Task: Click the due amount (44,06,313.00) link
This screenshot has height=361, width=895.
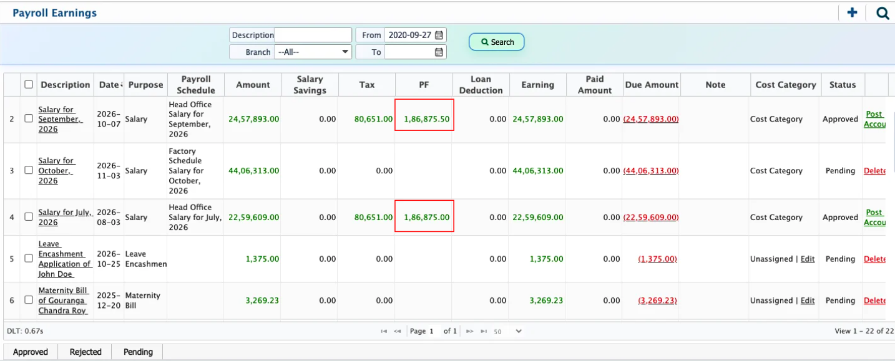Action: click(x=651, y=171)
